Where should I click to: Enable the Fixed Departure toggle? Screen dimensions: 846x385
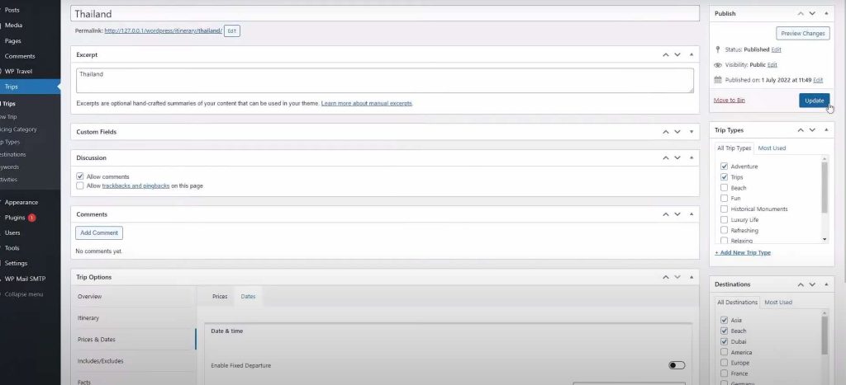click(x=677, y=365)
